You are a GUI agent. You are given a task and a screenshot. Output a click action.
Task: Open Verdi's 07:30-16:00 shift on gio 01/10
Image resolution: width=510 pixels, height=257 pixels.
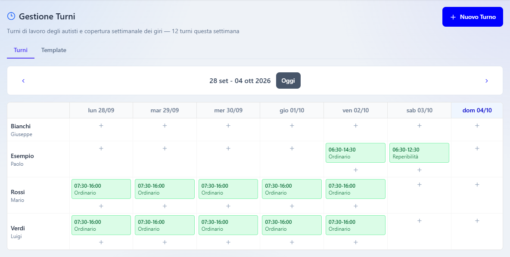292,225
